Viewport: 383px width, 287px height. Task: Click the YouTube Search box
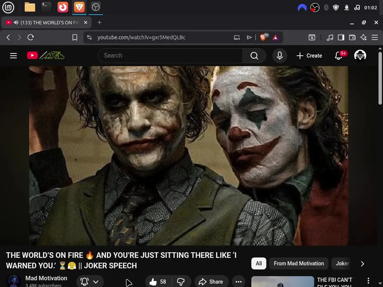(170, 56)
